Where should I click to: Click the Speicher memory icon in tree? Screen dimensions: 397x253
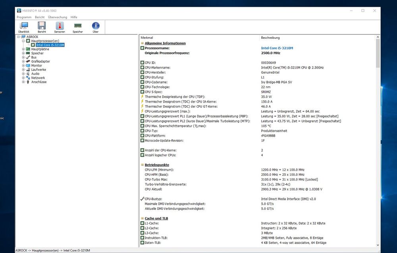point(28,53)
